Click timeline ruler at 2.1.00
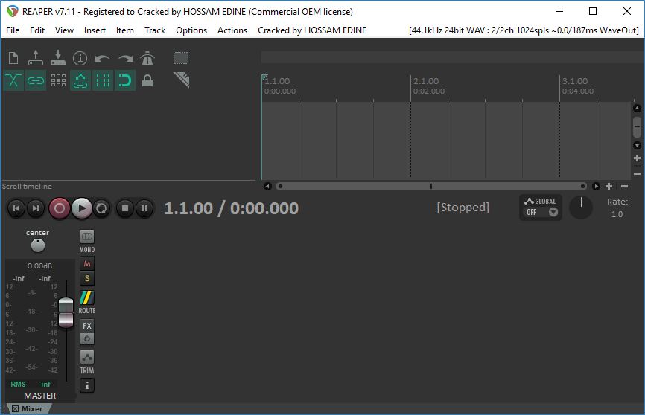Viewport: 645px width, 415px height. coord(426,81)
